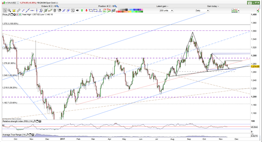Click the green keyboard icon in title bar
This screenshot has height=142, width=262.
pyautogui.click(x=250, y=3)
